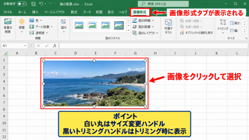Viewport: 249px width, 140px height.
Task: Switch to the Review (校閲) tab
Action: [99, 12]
